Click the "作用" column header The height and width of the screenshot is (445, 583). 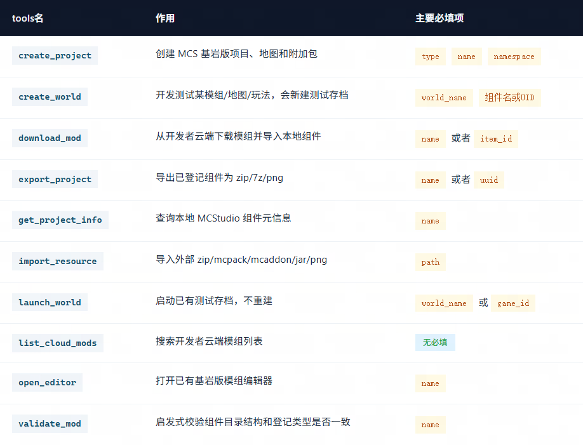click(x=165, y=18)
